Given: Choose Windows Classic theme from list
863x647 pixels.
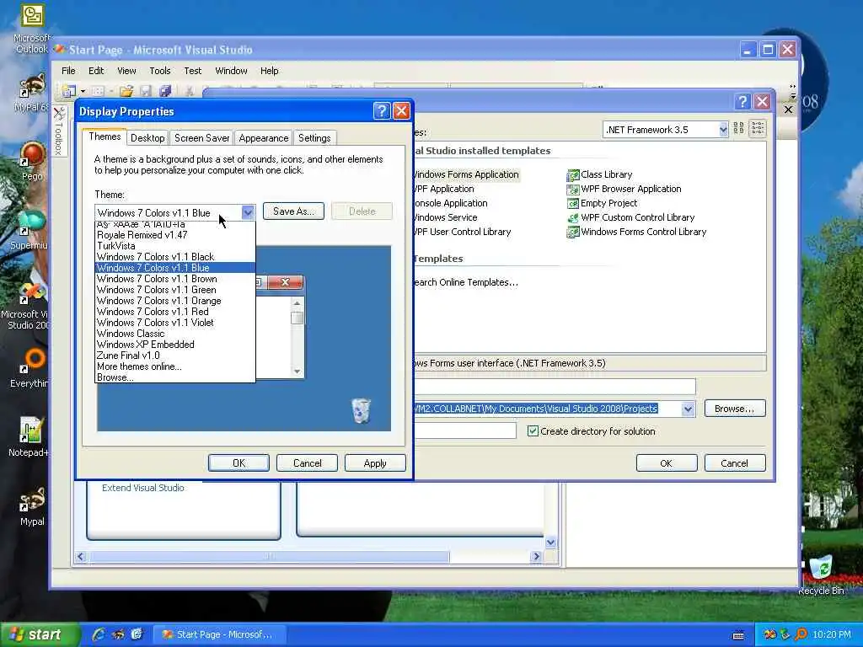Looking at the screenshot, I should pos(175,334).
